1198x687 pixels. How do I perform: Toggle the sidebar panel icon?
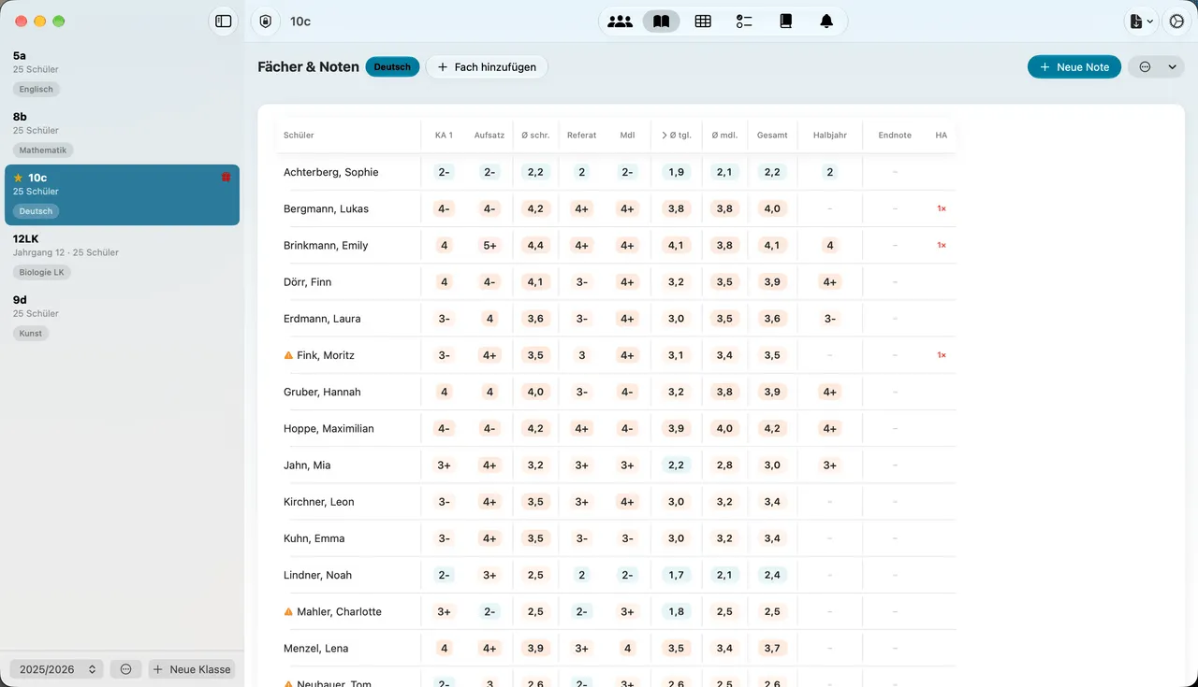[x=223, y=21]
